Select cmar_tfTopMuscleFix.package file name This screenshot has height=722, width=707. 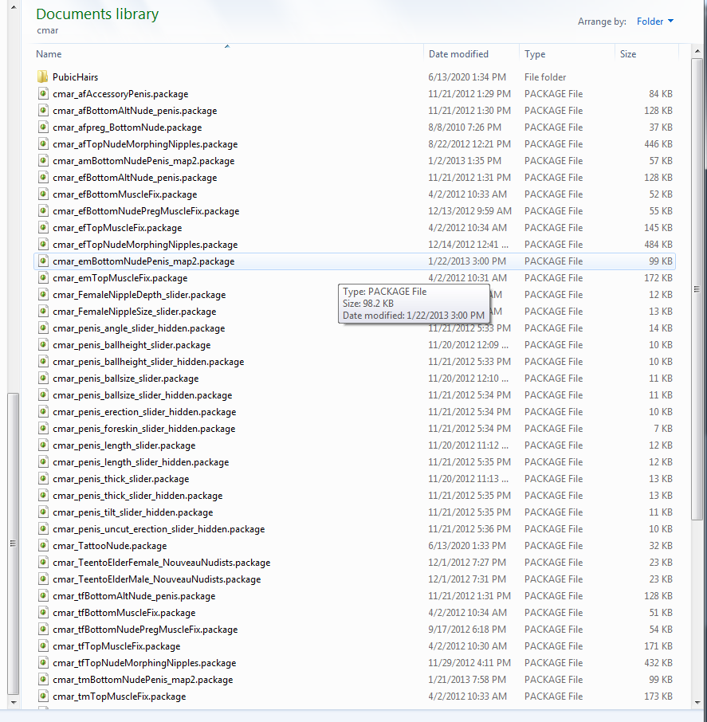click(116, 646)
